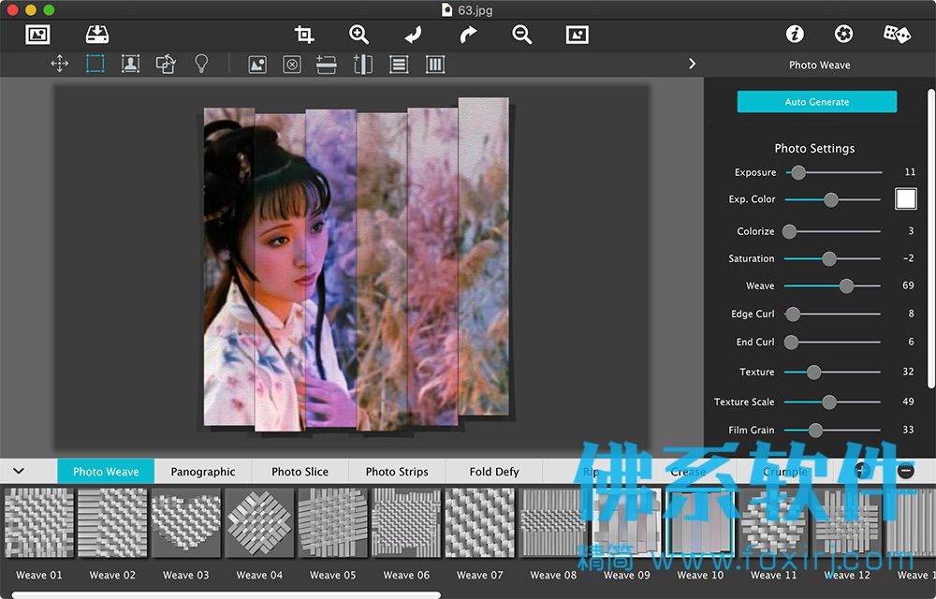Click the dice randomize icon
Screen dimensions: 936x599
[897, 34]
